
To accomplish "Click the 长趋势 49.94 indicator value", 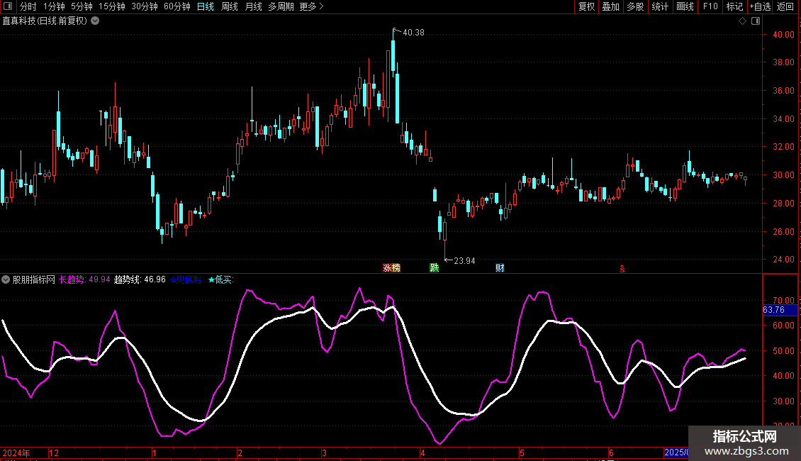I will click(84, 279).
